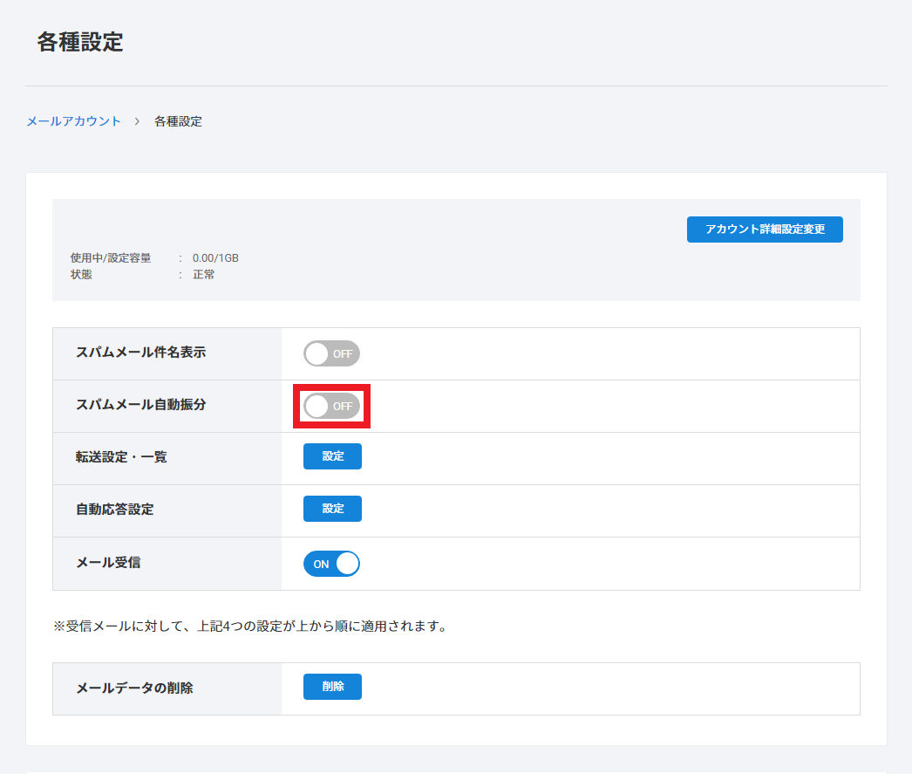This screenshot has width=912, height=774.
Task: Enable the スパムメール自動振分 switch
Action: (x=331, y=406)
